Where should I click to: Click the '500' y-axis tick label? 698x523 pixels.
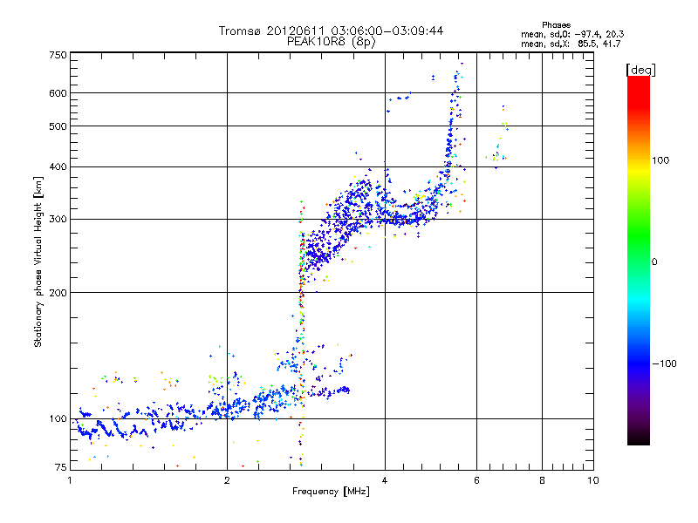58,126
